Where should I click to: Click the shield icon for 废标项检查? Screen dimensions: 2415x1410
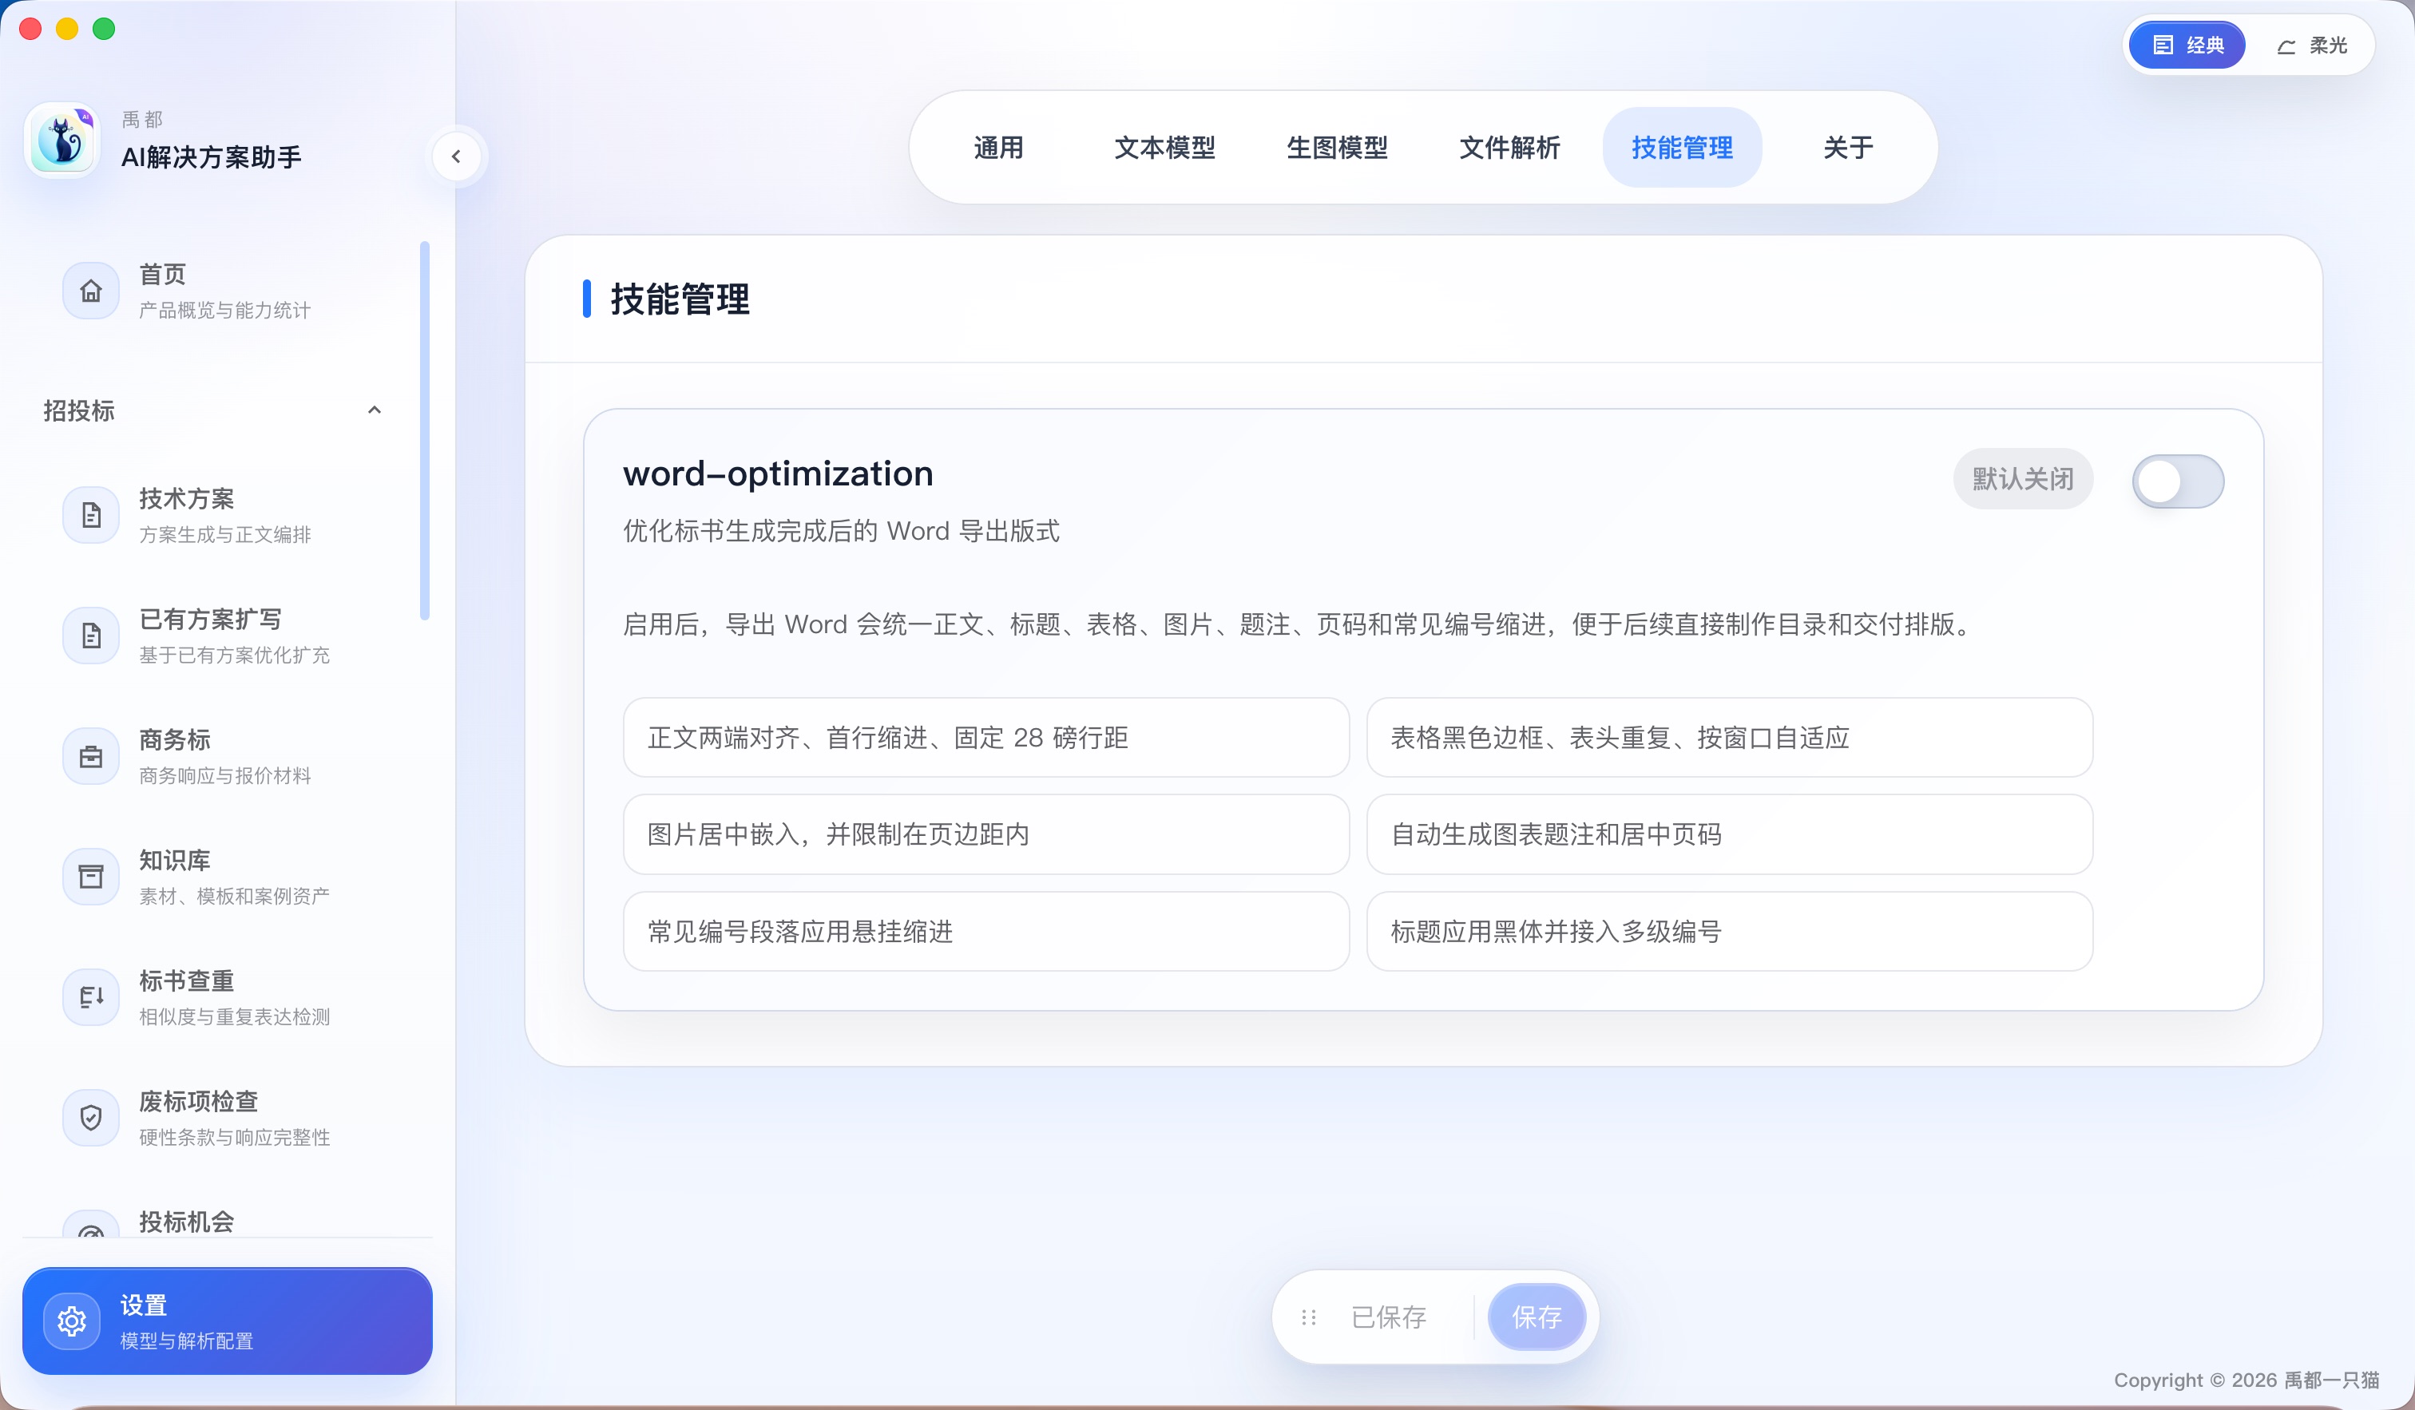[91, 1118]
